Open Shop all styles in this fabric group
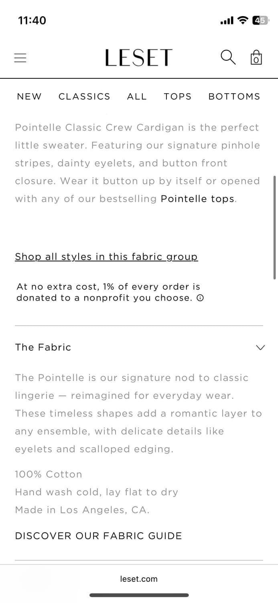 point(106,257)
